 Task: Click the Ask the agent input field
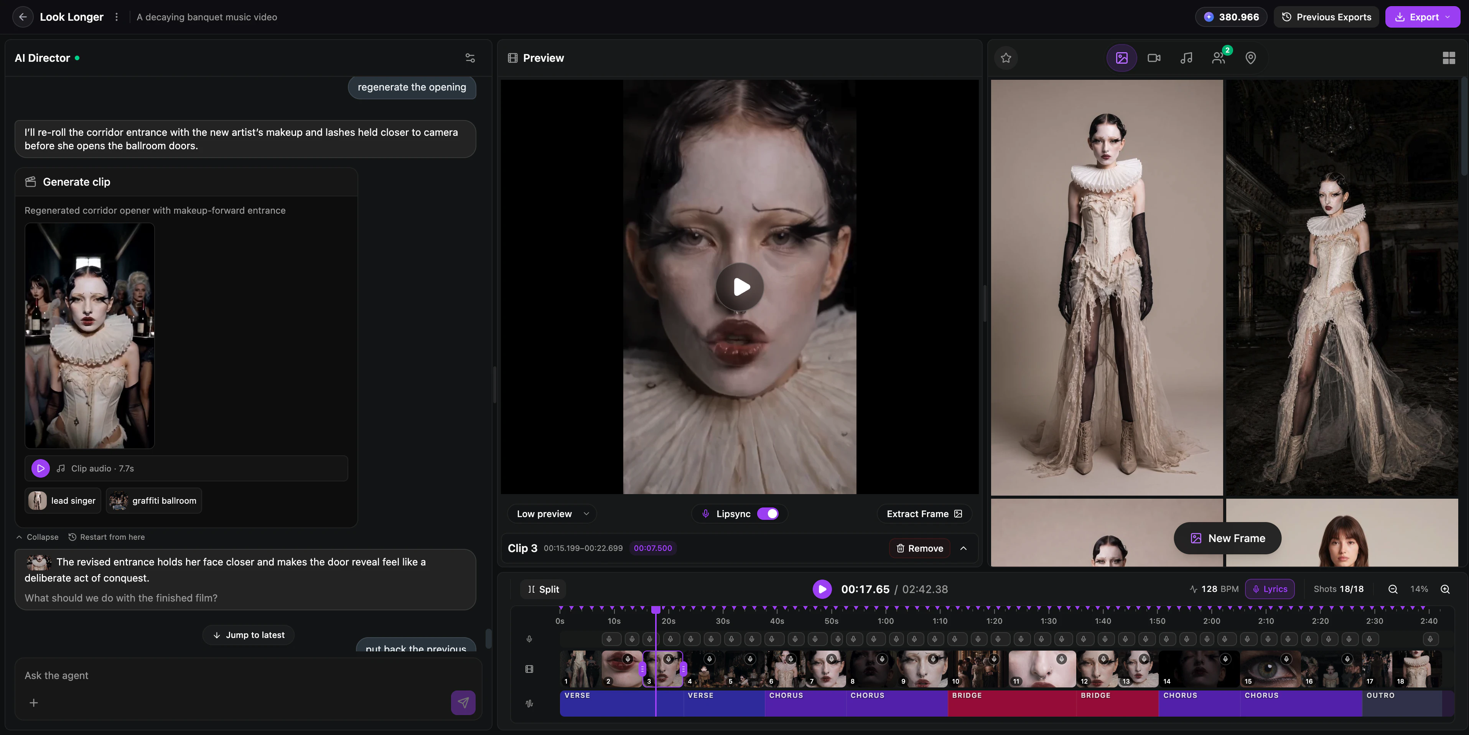(248, 675)
